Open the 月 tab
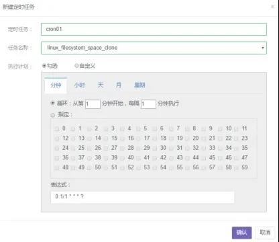Image resolution: width=279 pixels, height=242 pixels. (x=119, y=85)
